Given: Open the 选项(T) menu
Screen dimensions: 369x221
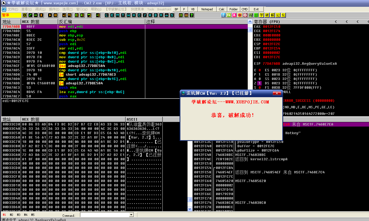Looking at the screenshot, I should [x=68, y=9].
